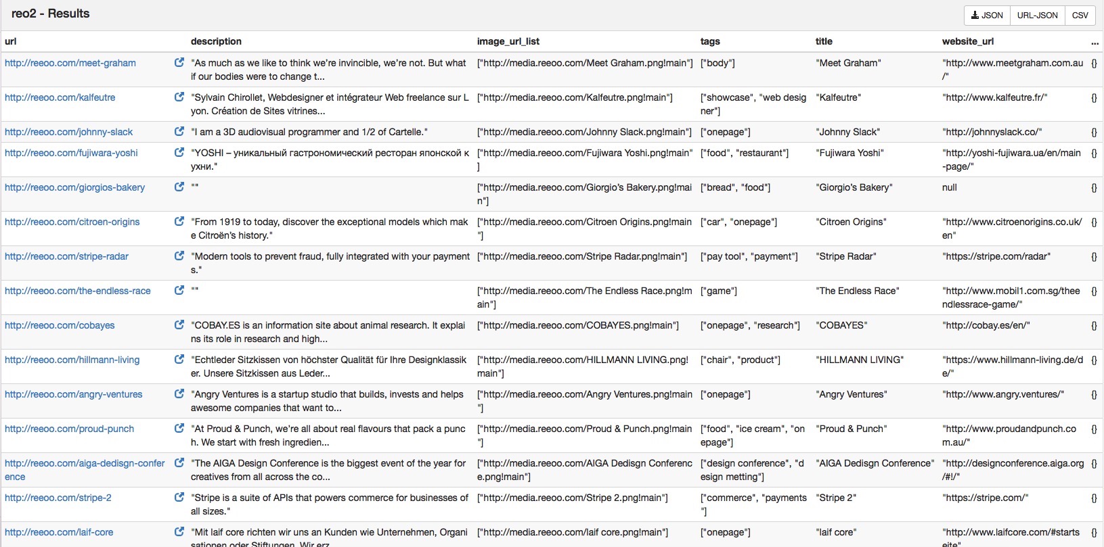Click the website_url column header
The image size is (1104, 547).
(x=968, y=41)
